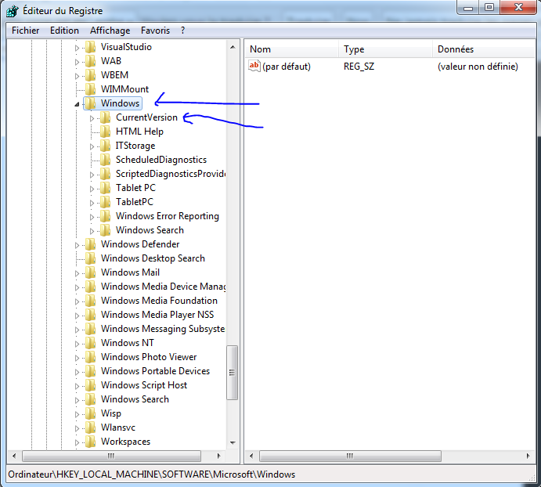Select the (par défaut) value name
This screenshot has width=541, height=487.
(287, 67)
